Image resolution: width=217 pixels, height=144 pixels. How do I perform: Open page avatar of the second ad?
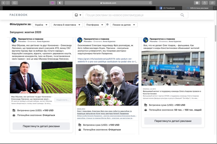pyautogui.click(x=80, y=40)
